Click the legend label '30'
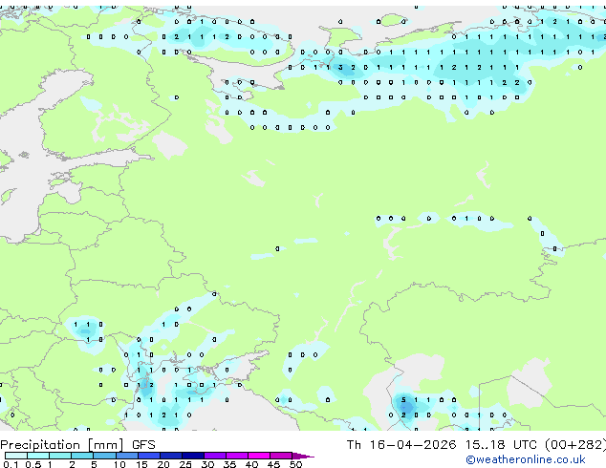 tap(207, 464)
